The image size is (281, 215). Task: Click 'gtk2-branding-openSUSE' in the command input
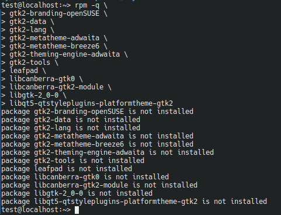(54, 13)
